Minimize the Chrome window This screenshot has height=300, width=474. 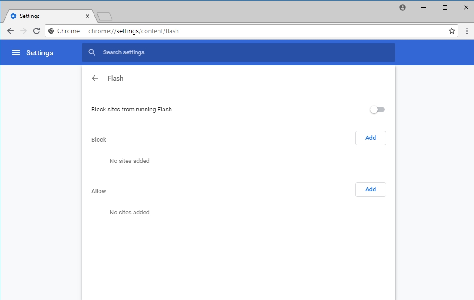[x=424, y=7]
